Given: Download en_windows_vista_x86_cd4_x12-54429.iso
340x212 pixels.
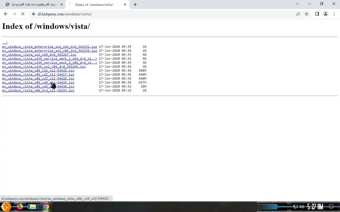Looking at the screenshot, I should (38, 82).
